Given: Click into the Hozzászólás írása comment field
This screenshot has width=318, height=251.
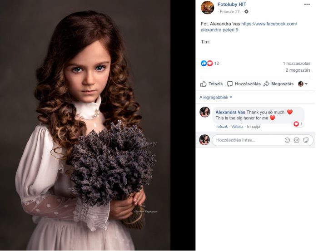Looking at the screenshot, I should (x=248, y=140).
